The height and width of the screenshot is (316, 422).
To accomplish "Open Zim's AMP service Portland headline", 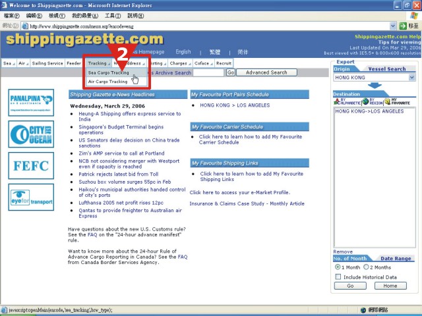I will (121, 153).
